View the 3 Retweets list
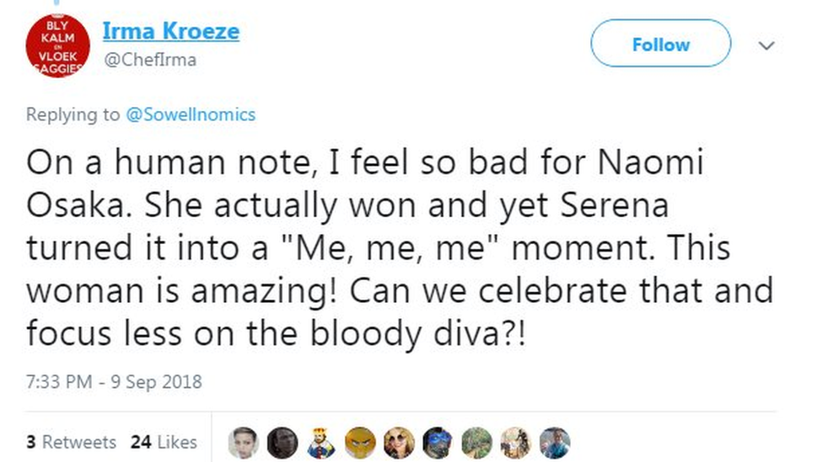Screen dimensions: 823x462 pyautogui.click(x=71, y=442)
